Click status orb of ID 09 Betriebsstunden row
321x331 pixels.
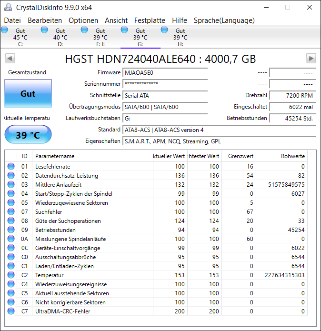tap(11, 230)
